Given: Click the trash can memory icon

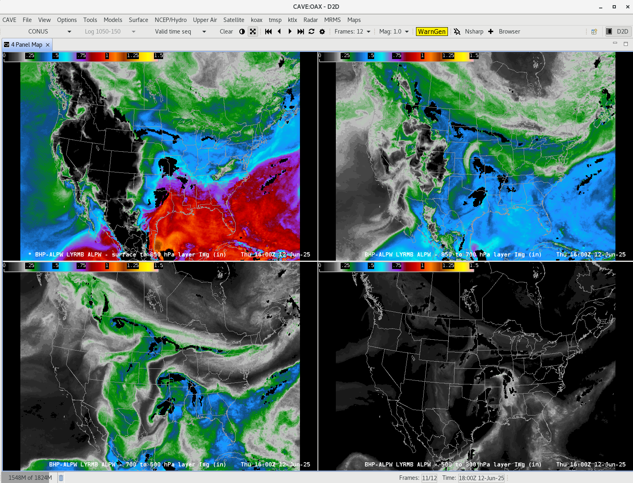Looking at the screenshot, I should 61,478.
